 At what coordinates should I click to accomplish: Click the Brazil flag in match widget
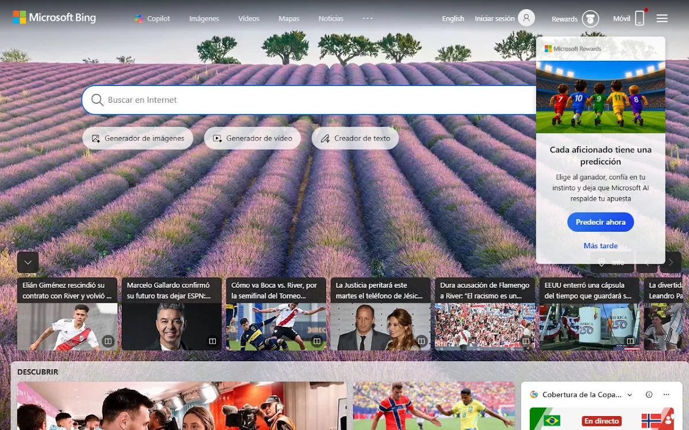click(552, 421)
